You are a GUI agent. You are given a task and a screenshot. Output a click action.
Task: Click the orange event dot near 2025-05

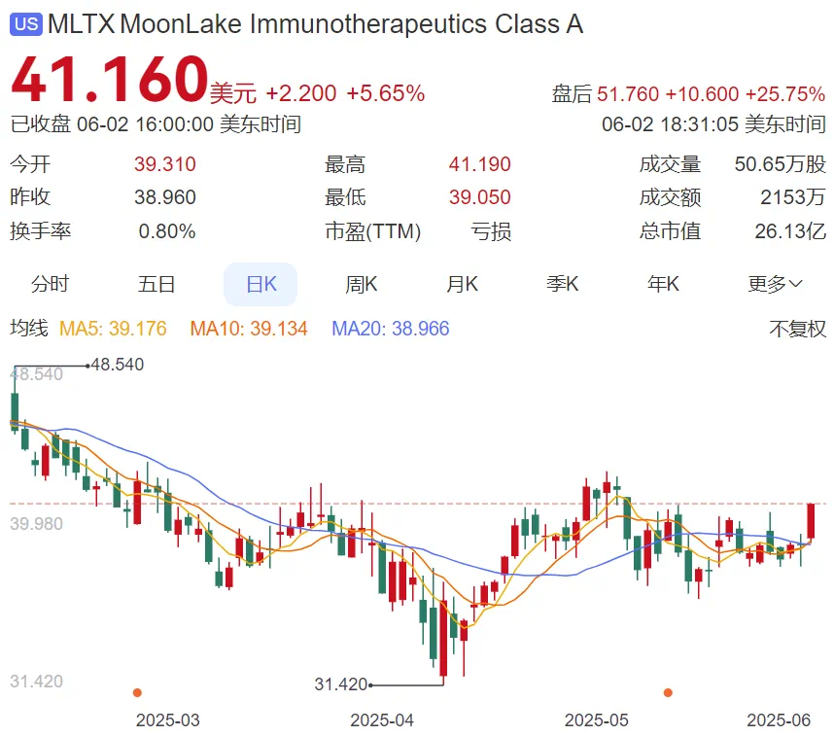[x=668, y=692]
